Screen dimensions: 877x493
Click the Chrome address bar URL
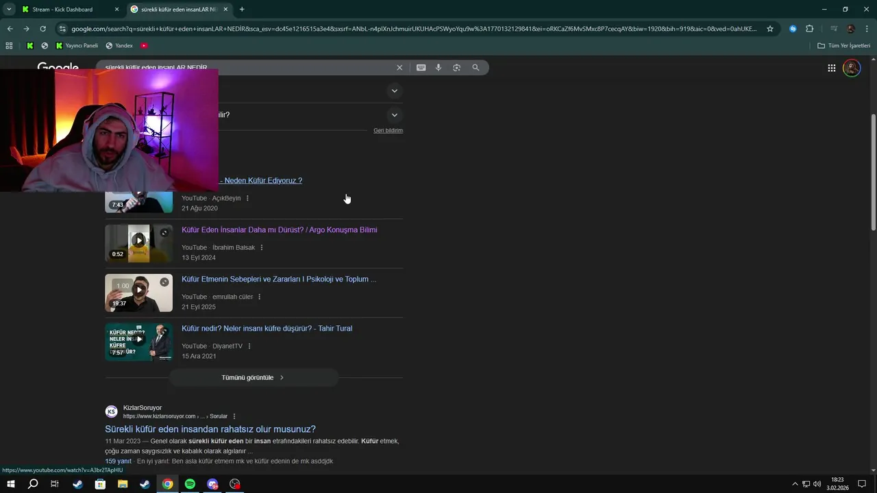[x=414, y=29]
